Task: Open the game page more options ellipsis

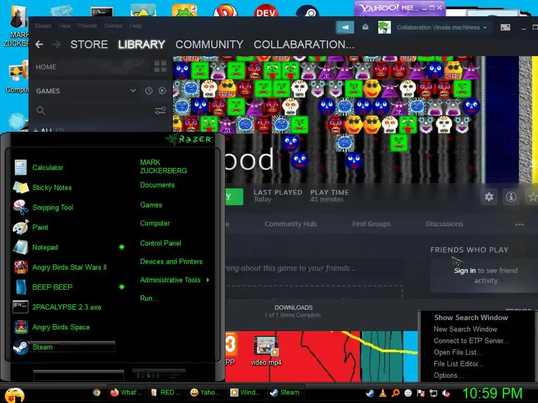Action: click(520, 225)
